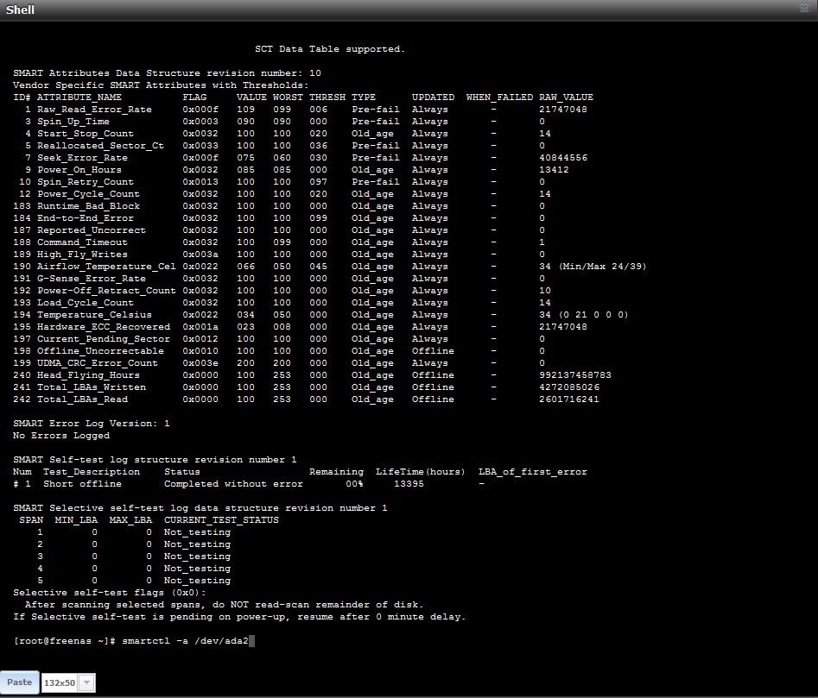The width and height of the screenshot is (818, 698).
Task: Click Not_testing status for span 5
Action: click(x=197, y=581)
